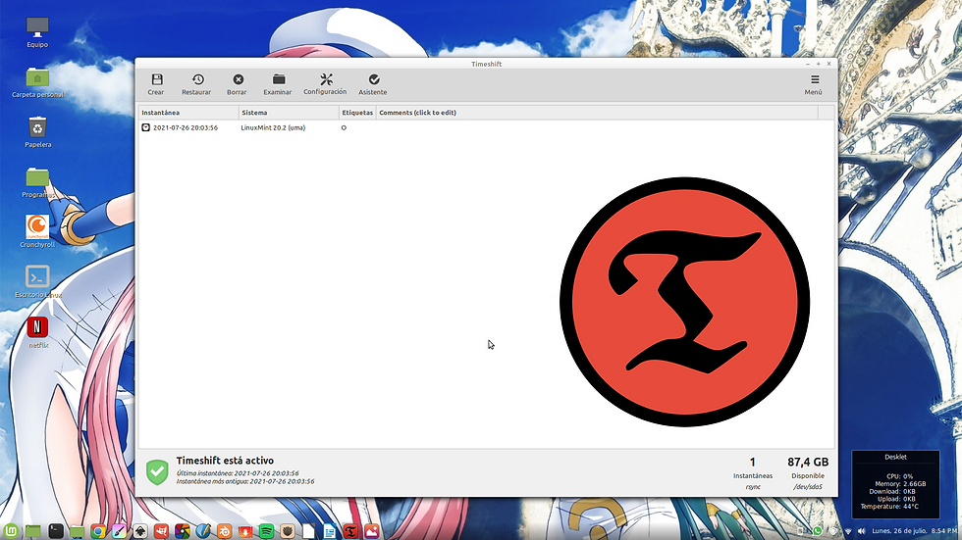Click the O tag of the snapshot row
The height and width of the screenshot is (540, 962).
(344, 127)
